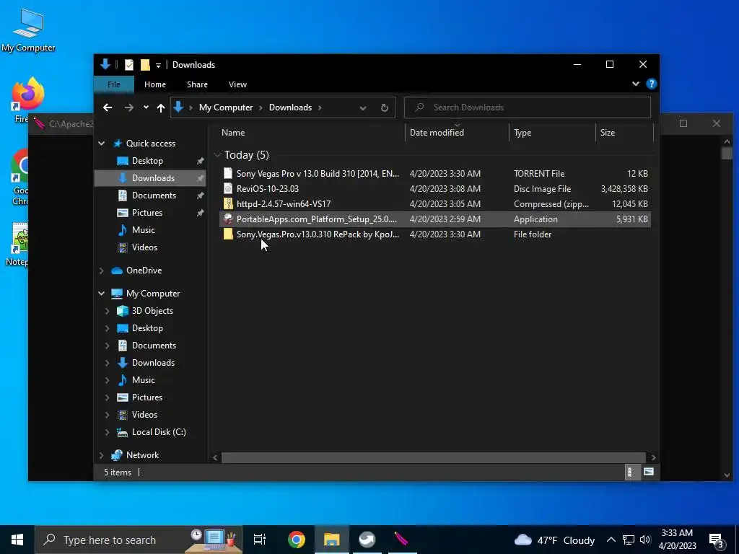
Task: Select the ReviOS-10-23.03 disc image file
Action: [434, 188]
